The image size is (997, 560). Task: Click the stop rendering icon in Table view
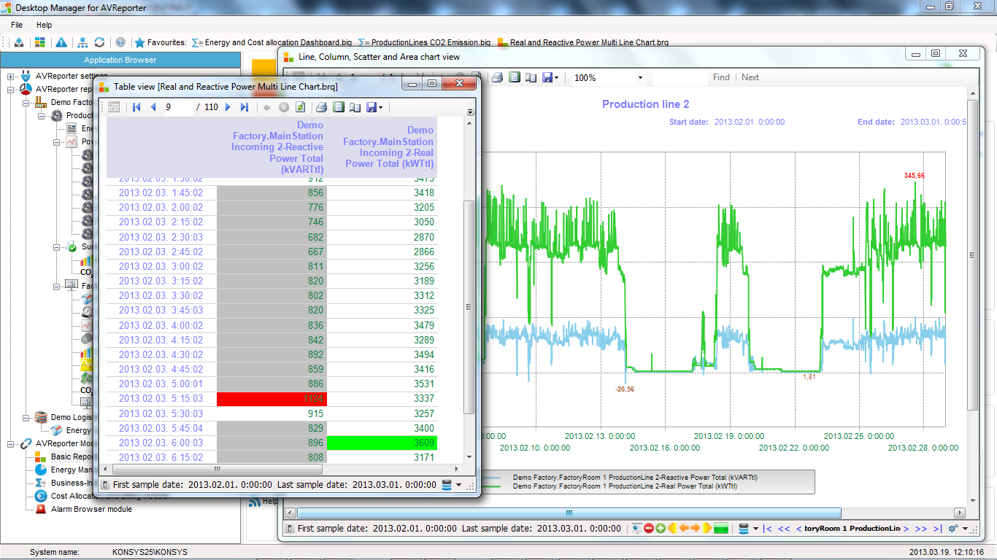coord(284,107)
